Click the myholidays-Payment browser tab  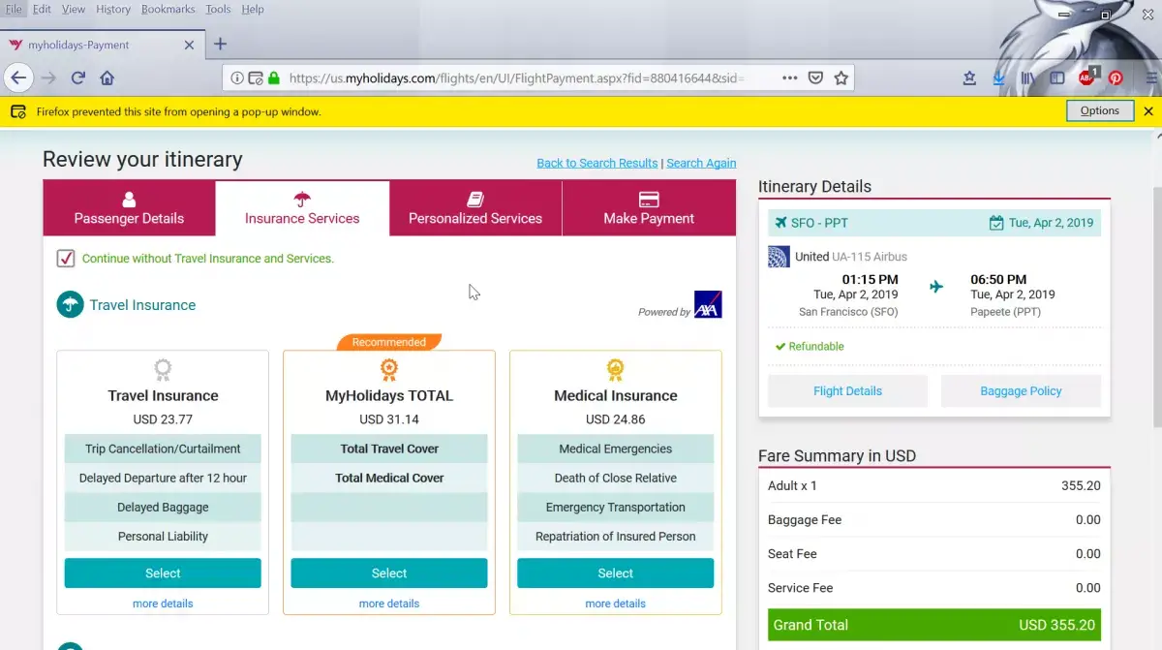click(x=100, y=45)
